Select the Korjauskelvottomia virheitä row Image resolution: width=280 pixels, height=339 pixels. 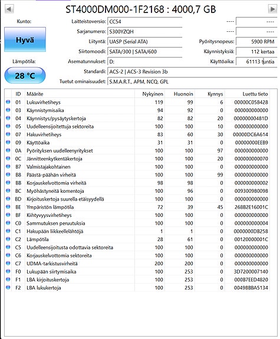(137, 183)
